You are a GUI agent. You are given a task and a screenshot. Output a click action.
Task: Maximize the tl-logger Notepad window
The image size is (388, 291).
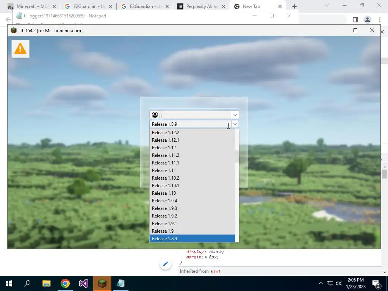(x=272, y=16)
